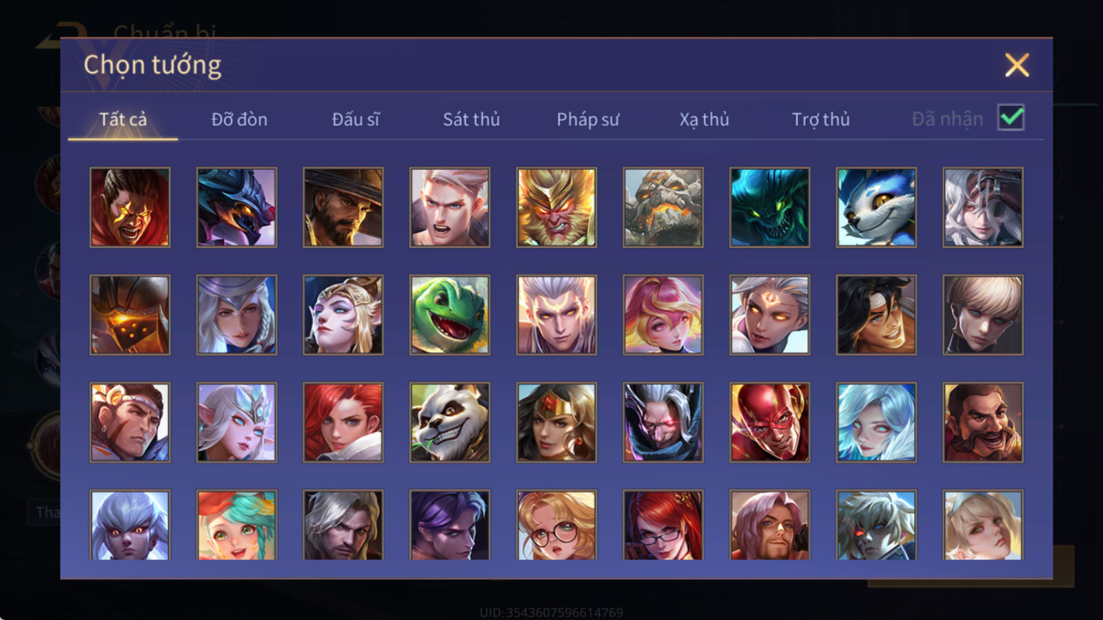The image size is (1103, 620).
Task: Select the green chameleon hero portrait
Action: coord(449,315)
